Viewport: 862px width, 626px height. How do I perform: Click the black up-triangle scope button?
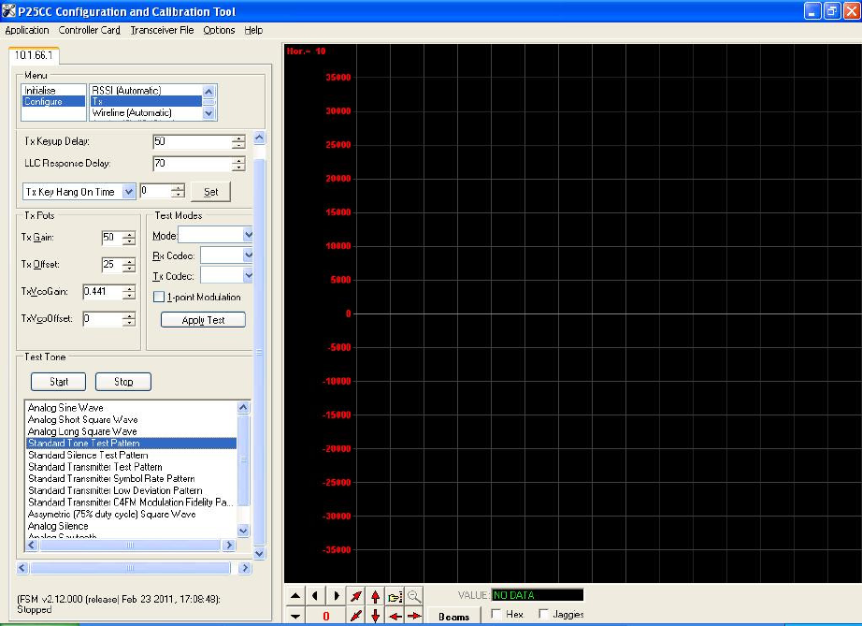[x=295, y=595]
